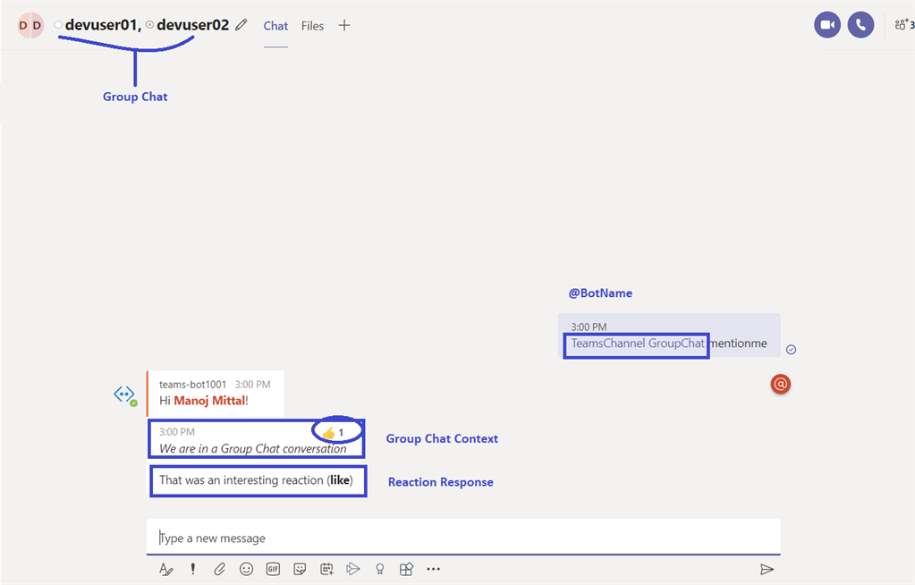Click the red @ mention indicator
Viewport: 915px width, 585px height.
pos(780,384)
